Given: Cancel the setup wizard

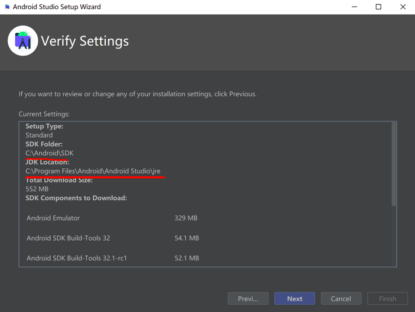Looking at the screenshot, I should pos(341,298).
